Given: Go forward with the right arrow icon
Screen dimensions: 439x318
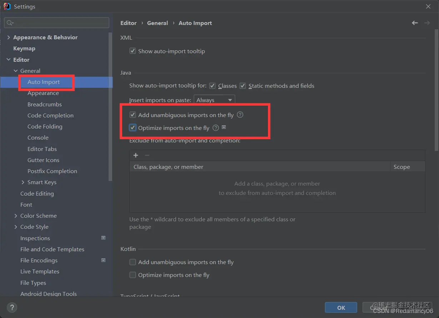Looking at the screenshot, I should point(427,23).
